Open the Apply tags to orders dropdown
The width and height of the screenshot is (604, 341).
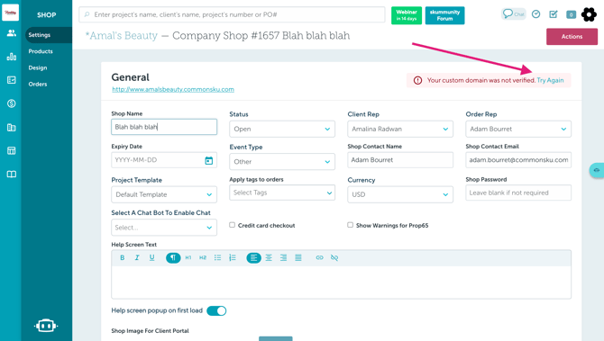(282, 193)
